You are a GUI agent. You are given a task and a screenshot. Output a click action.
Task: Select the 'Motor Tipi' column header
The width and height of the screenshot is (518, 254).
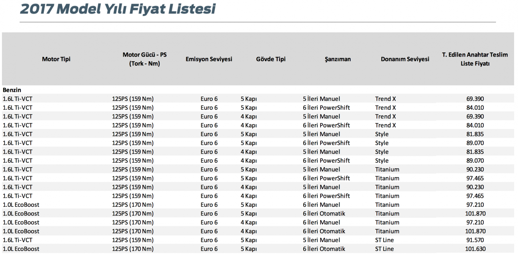tap(56, 59)
